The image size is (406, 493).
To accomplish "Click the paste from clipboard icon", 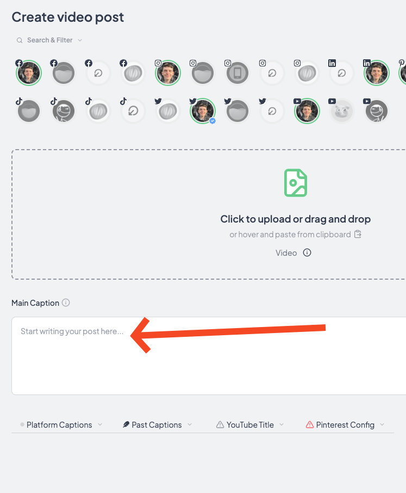I will point(358,234).
